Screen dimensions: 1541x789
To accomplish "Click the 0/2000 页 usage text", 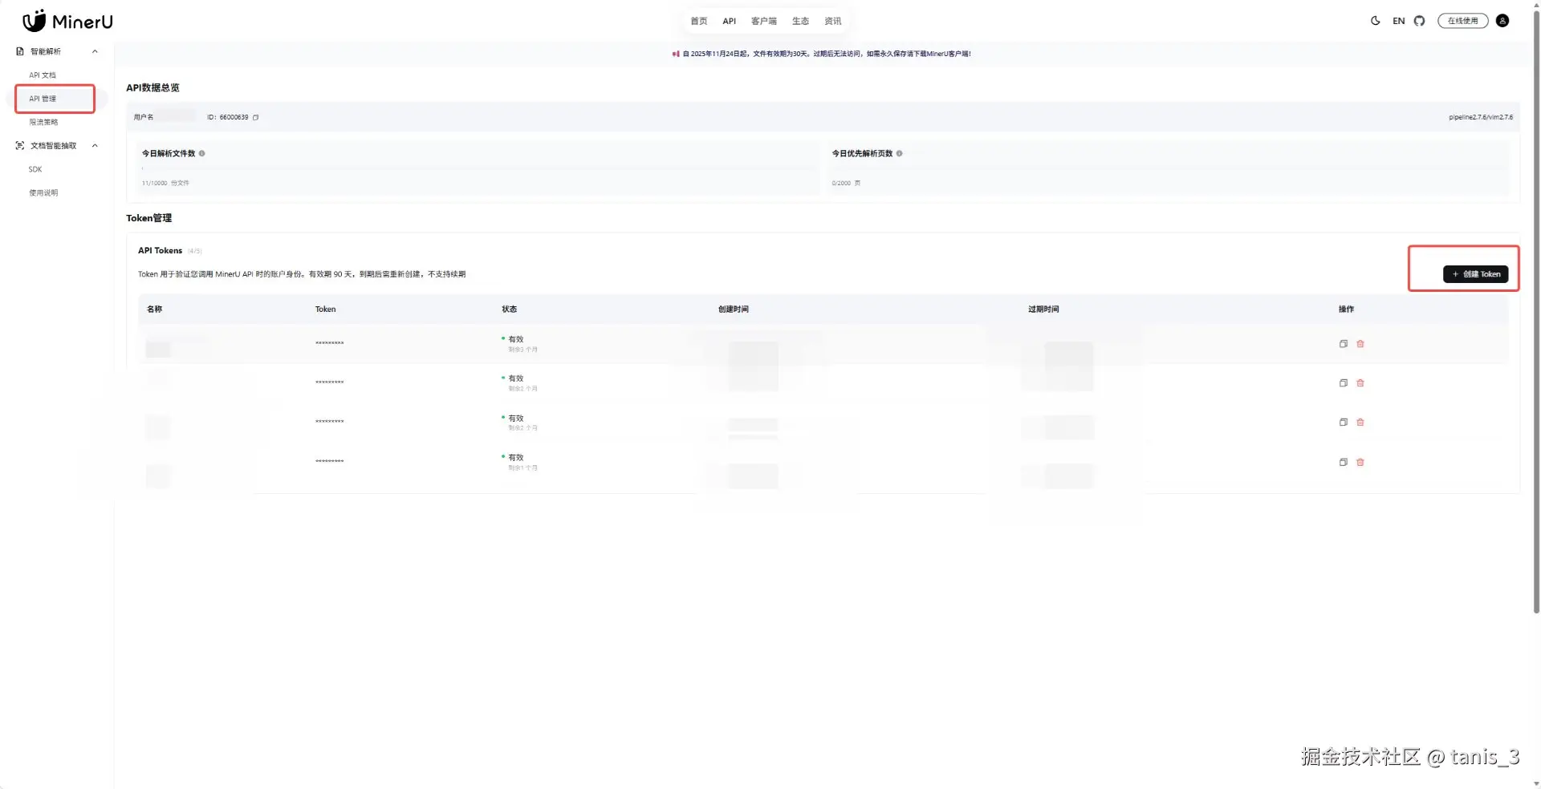I will click(x=846, y=184).
